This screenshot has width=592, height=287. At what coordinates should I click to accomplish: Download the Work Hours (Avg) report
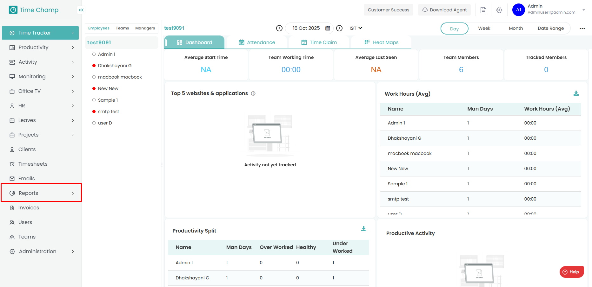coord(576,93)
